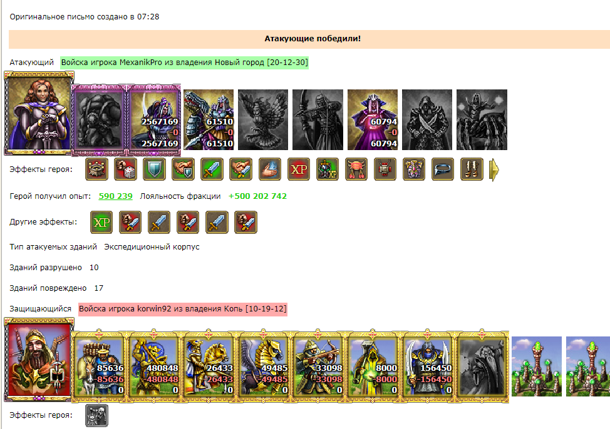610x429 pixels.
Task: Open the hero experience link 590 239
Action: [115, 196]
